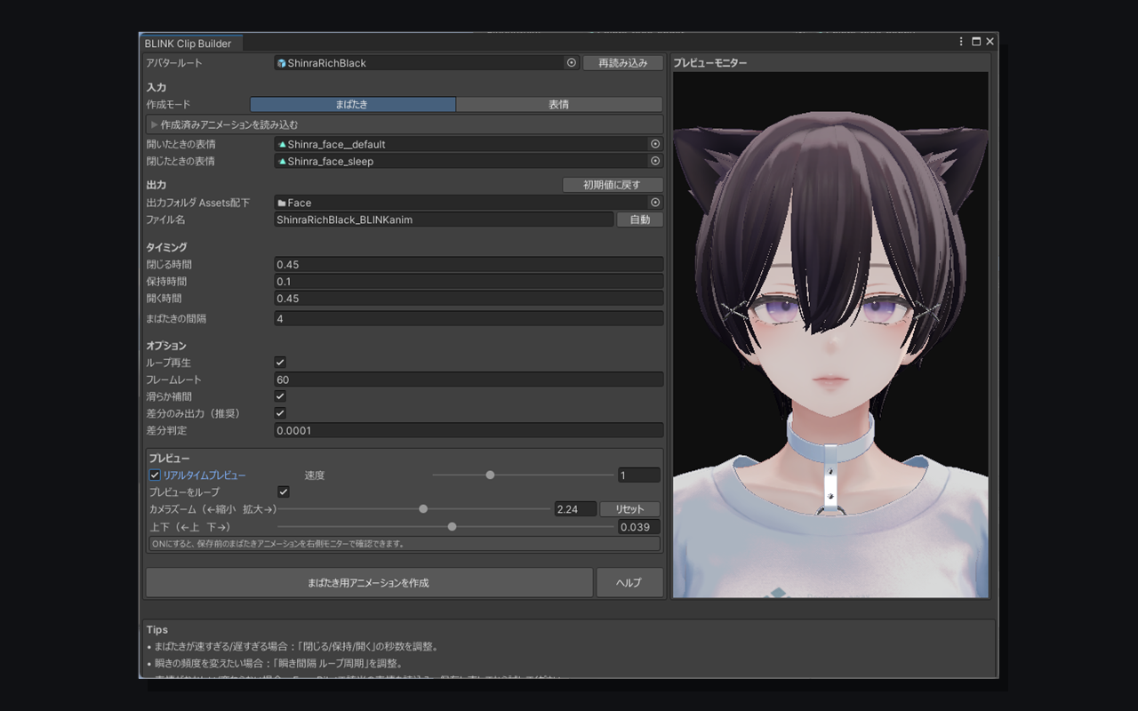Click the Shinra_face_sleep animation clip icon
1138x711 pixels.
click(282, 161)
